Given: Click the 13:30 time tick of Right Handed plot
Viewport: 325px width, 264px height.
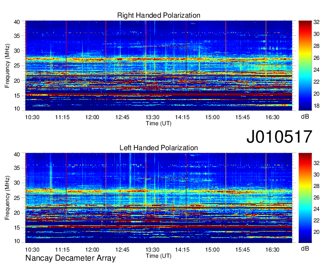Looking at the screenshot, I should tap(152, 117).
